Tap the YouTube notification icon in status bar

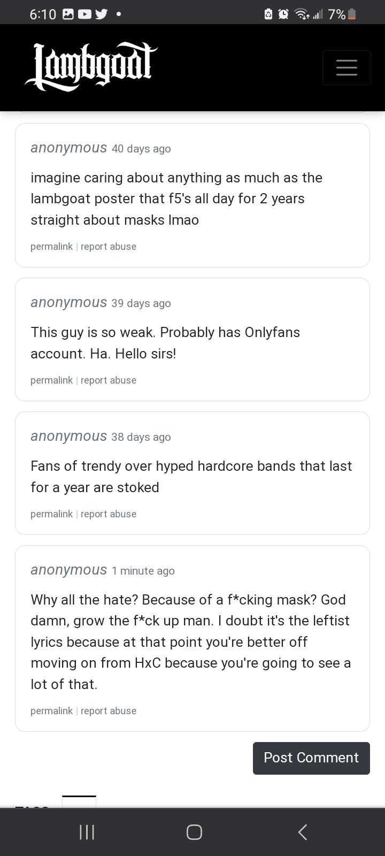[84, 14]
